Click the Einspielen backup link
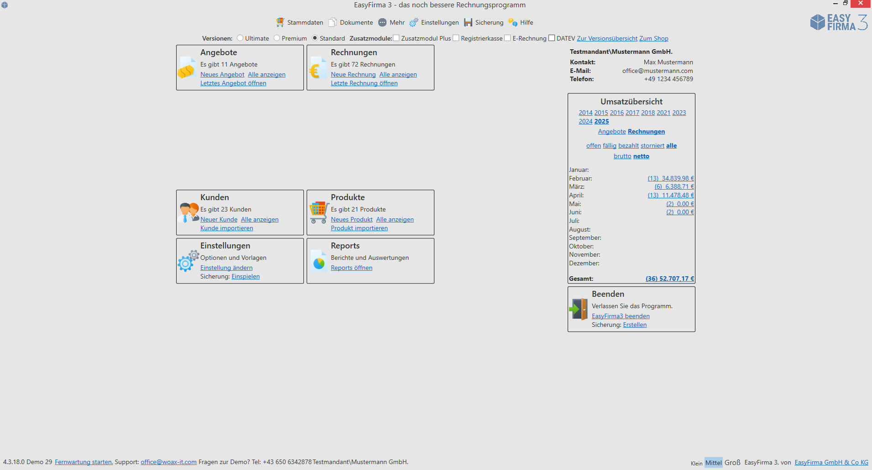872x470 pixels. tap(245, 277)
